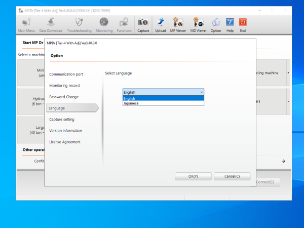Image resolution: width=304 pixels, height=228 pixels.
Task: Collapse the Select Language combo box
Action: click(x=202, y=92)
